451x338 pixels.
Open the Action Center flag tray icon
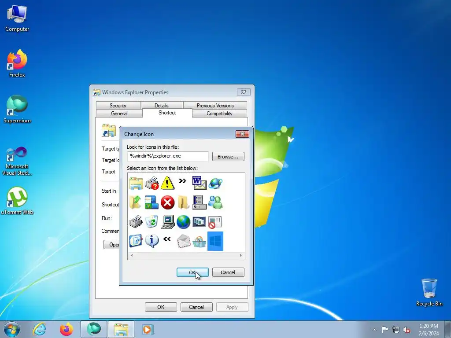pos(385,330)
